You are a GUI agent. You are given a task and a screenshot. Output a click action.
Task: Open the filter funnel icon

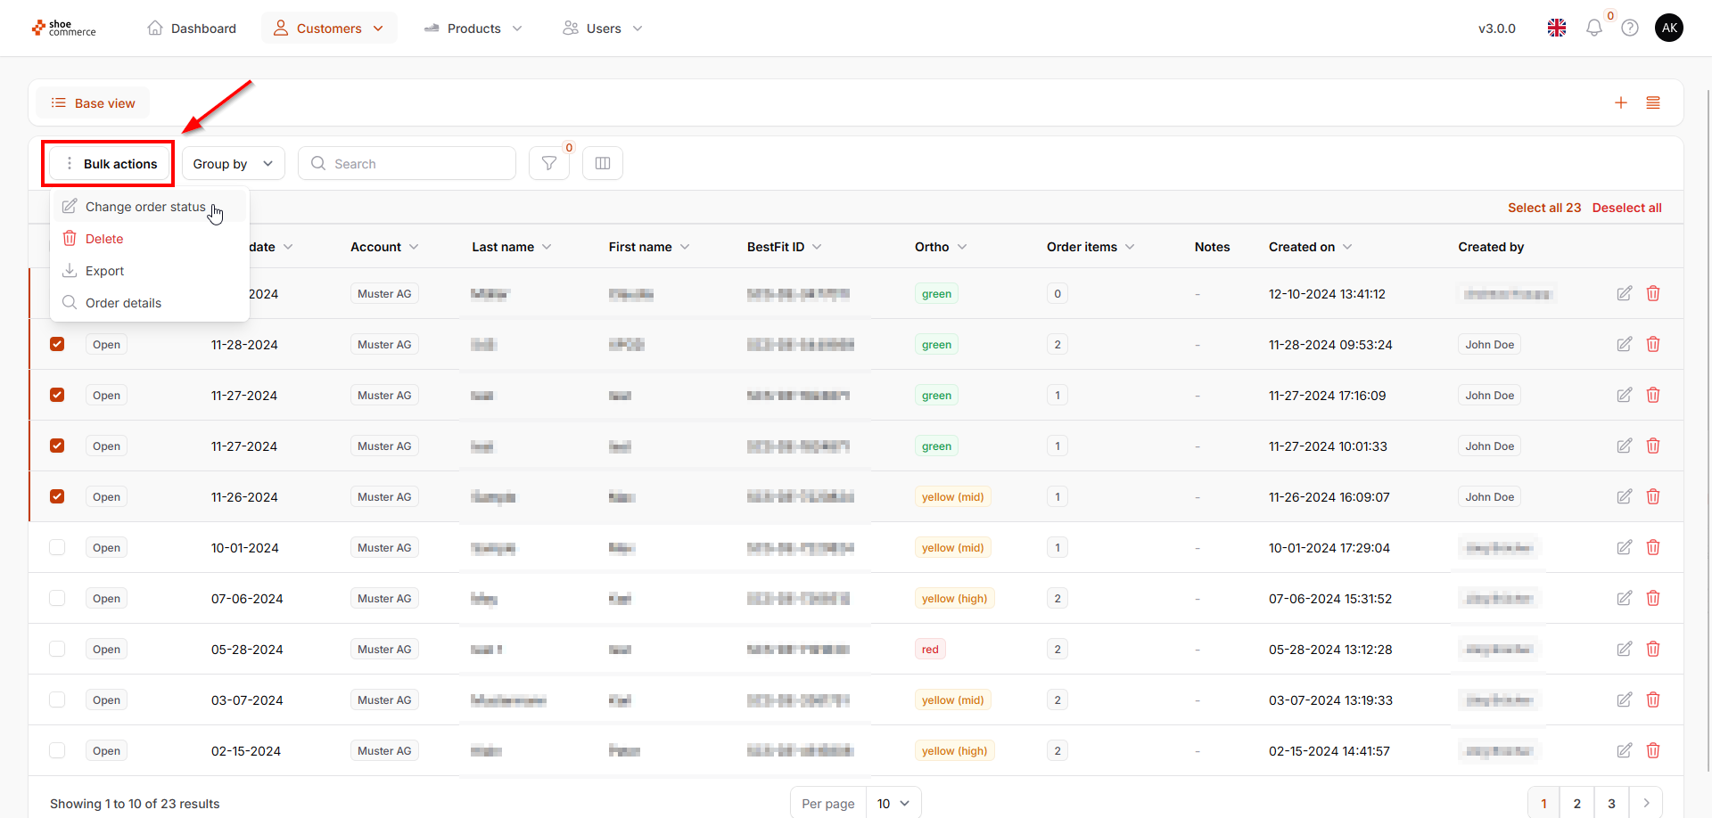click(x=549, y=163)
